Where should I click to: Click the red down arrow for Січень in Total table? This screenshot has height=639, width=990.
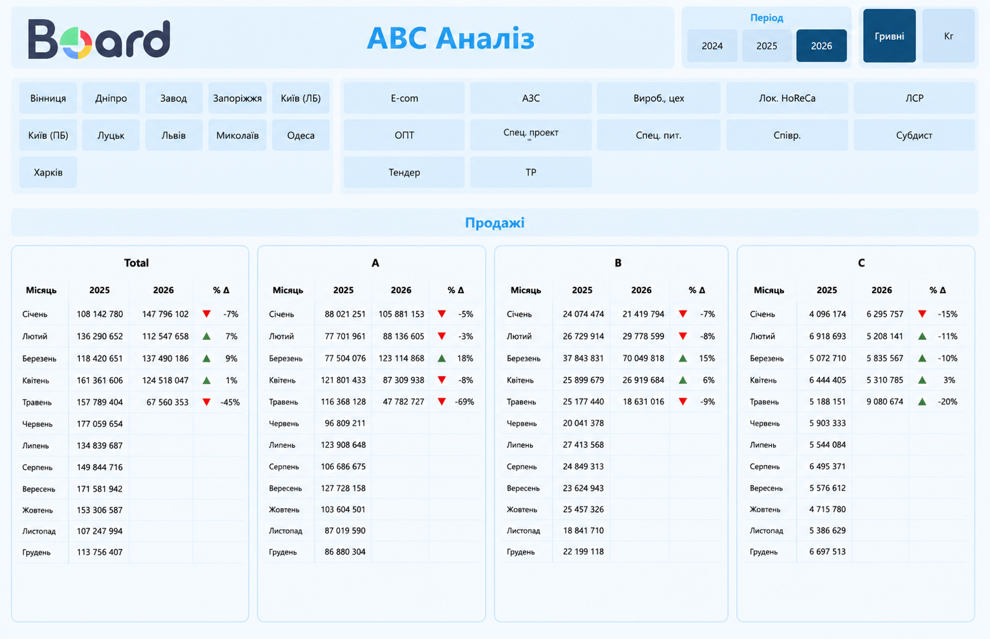coord(207,314)
